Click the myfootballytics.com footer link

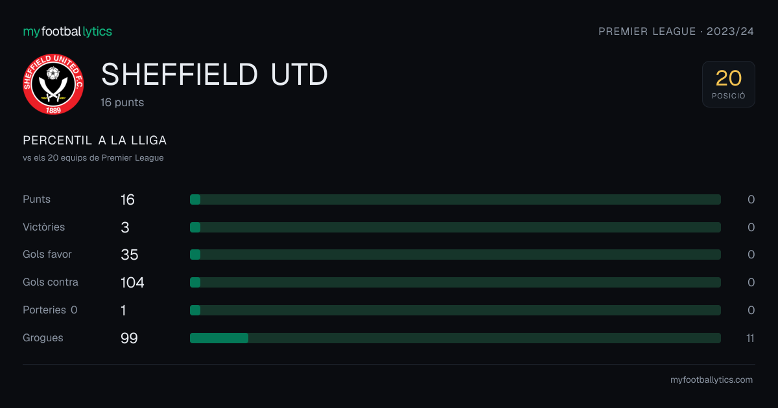tap(711, 380)
